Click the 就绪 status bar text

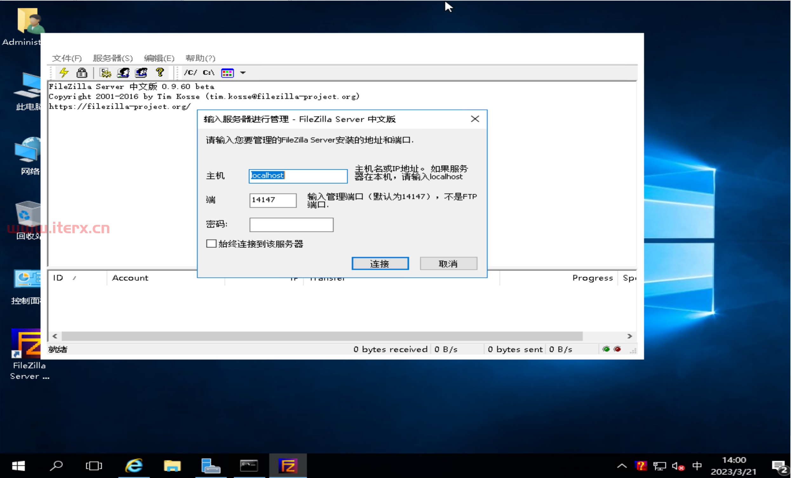58,349
